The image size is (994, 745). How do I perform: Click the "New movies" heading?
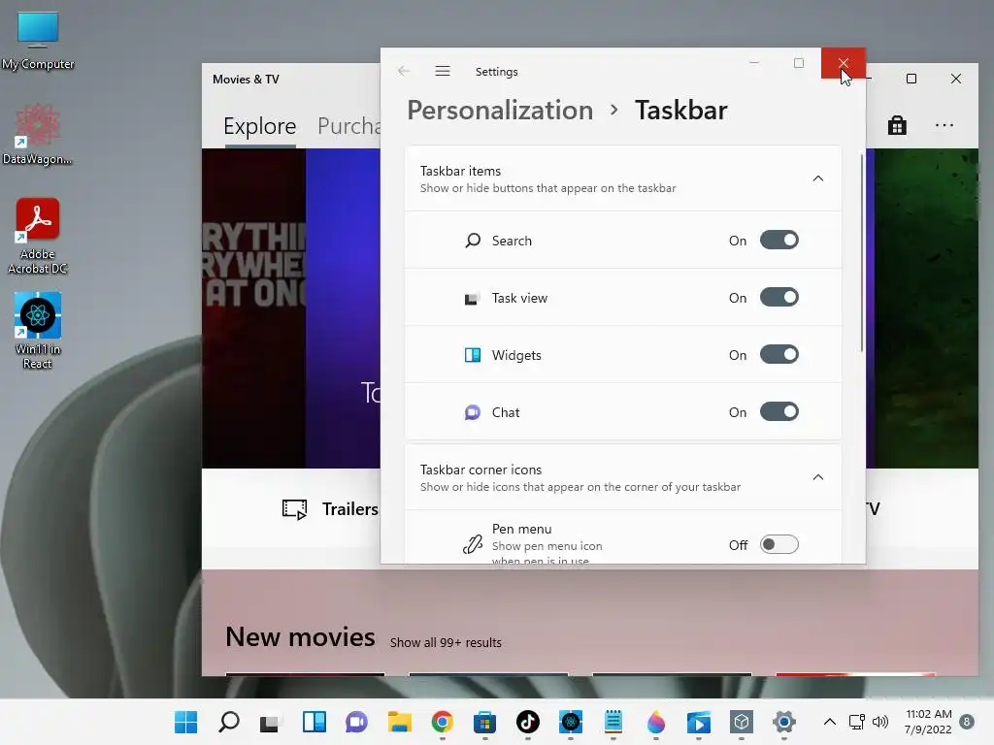coord(301,636)
